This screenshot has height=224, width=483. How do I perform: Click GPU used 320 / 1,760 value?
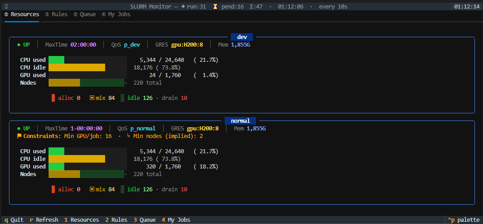click(x=163, y=167)
